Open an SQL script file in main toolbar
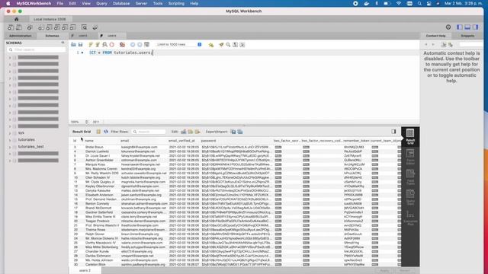 [19, 27]
